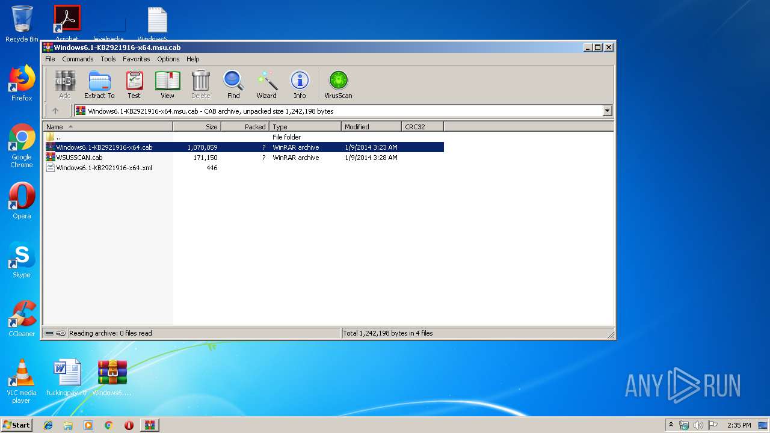Viewport: 770px width, 433px height.
Task: Open Find magnifier tool
Action: pyautogui.click(x=233, y=84)
